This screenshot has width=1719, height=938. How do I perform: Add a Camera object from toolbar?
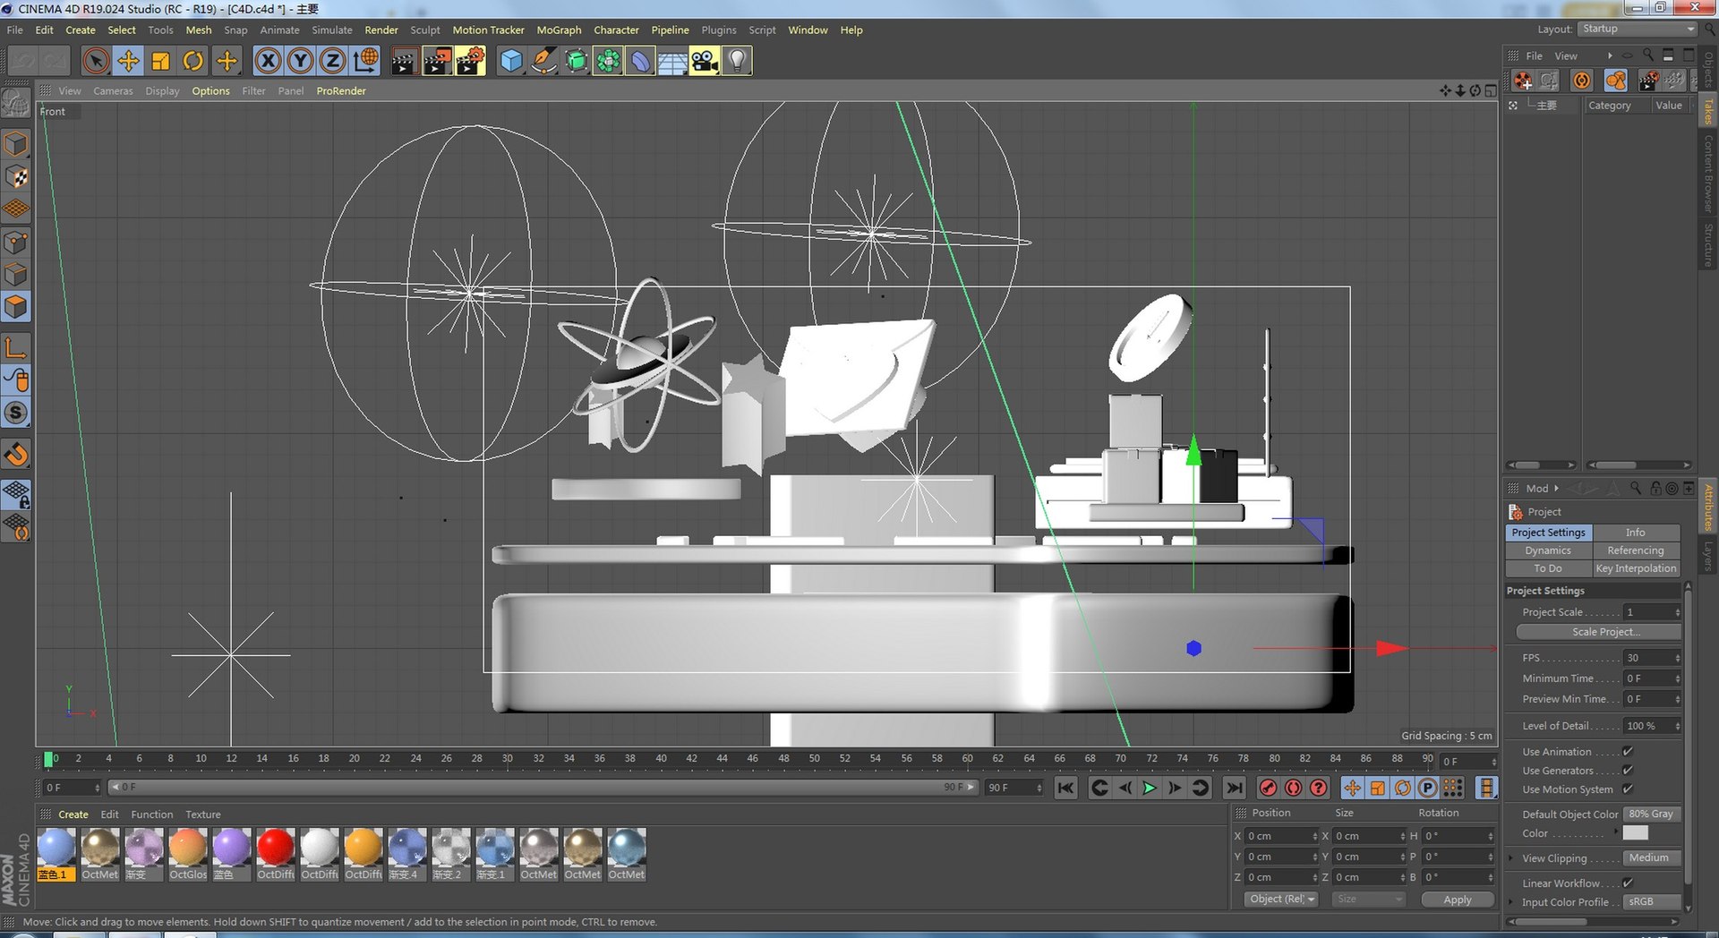point(704,61)
